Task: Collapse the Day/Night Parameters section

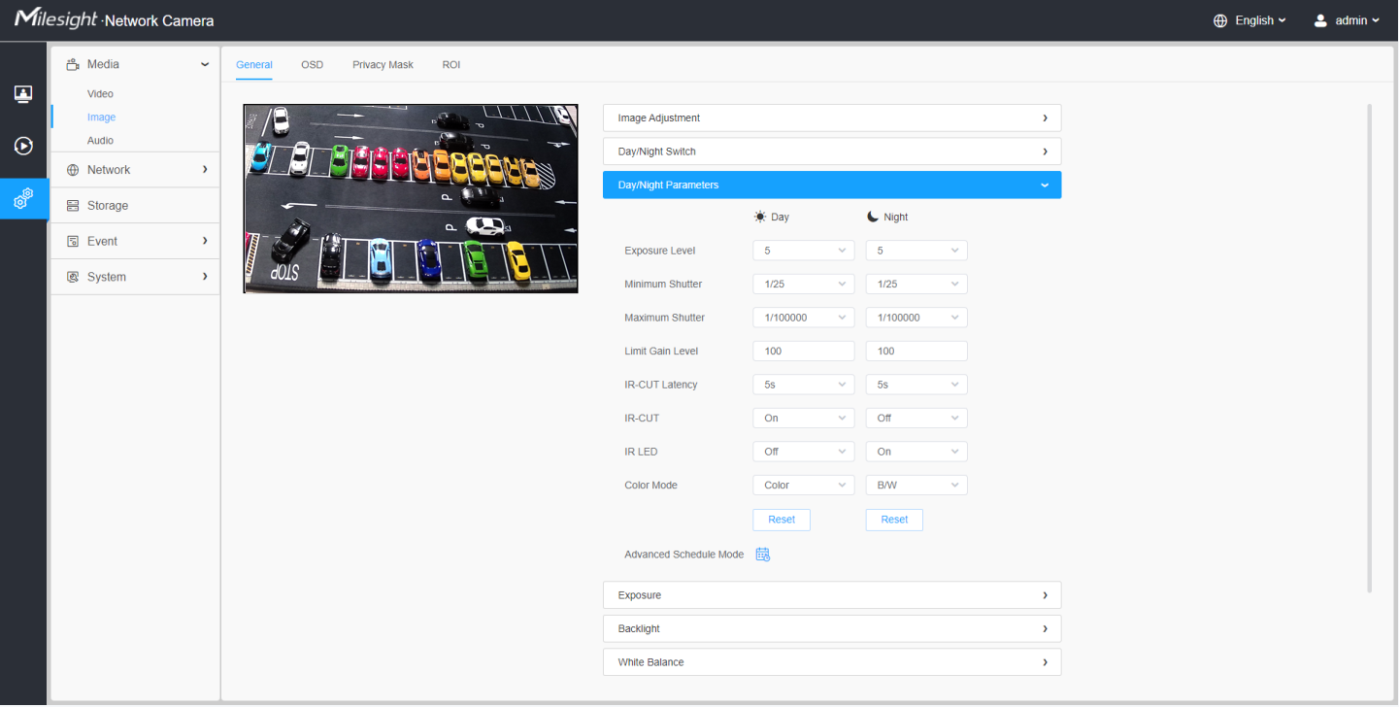Action: coord(831,185)
